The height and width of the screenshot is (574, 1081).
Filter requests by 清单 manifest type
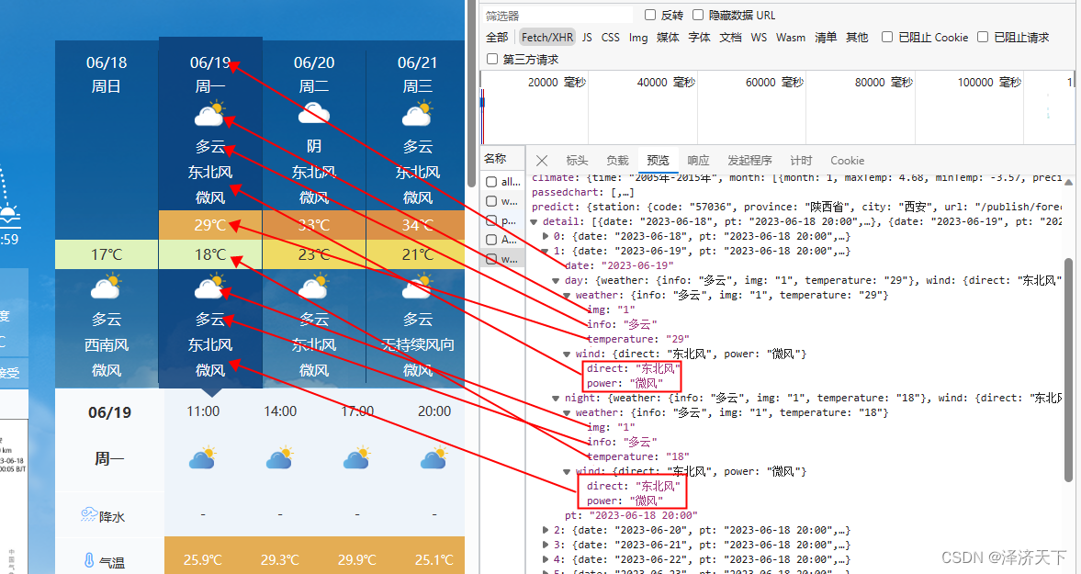pyautogui.click(x=826, y=38)
